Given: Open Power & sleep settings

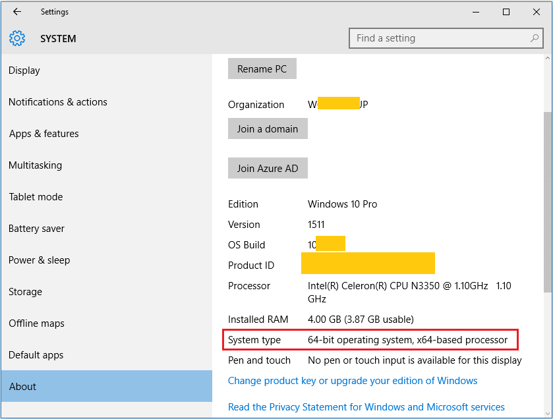Looking at the screenshot, I should [106, 260].
